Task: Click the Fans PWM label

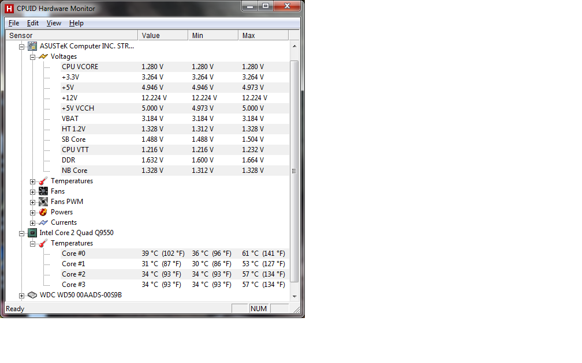Action: click(x=67, y=202)
